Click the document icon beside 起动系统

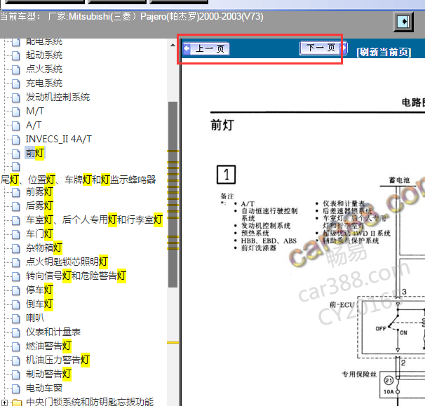coord(16,55)
